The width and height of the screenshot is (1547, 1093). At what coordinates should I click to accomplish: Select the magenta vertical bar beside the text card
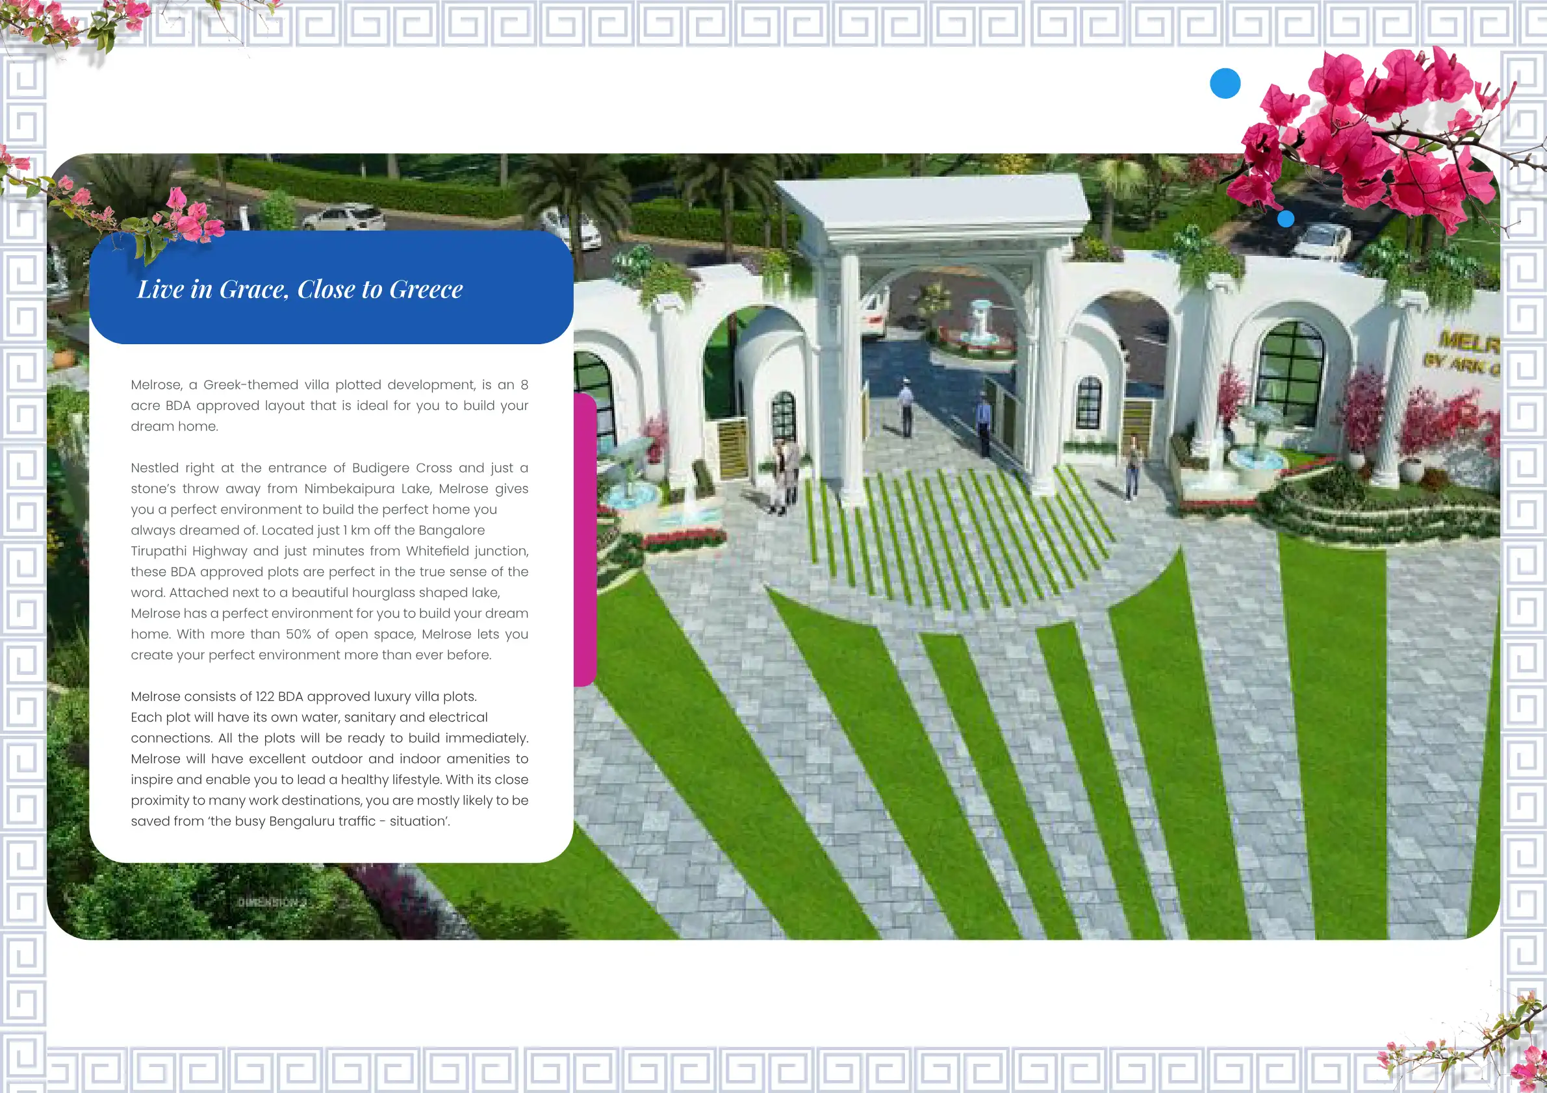pyautogui.click(x=585, y=539)
